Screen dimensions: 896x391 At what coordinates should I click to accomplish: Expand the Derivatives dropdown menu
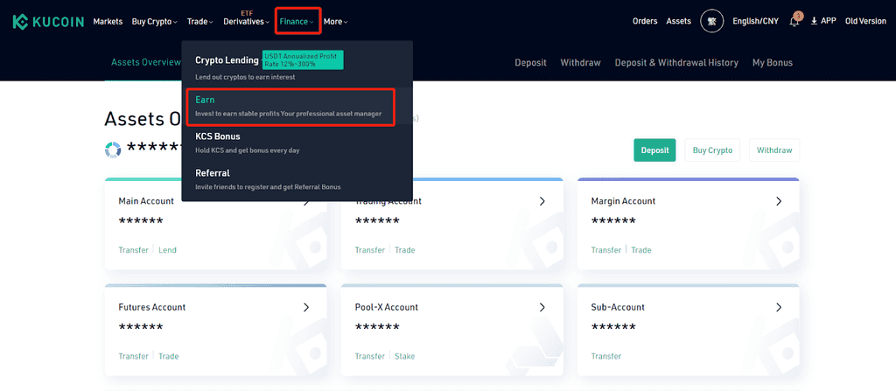coord(246,22)
